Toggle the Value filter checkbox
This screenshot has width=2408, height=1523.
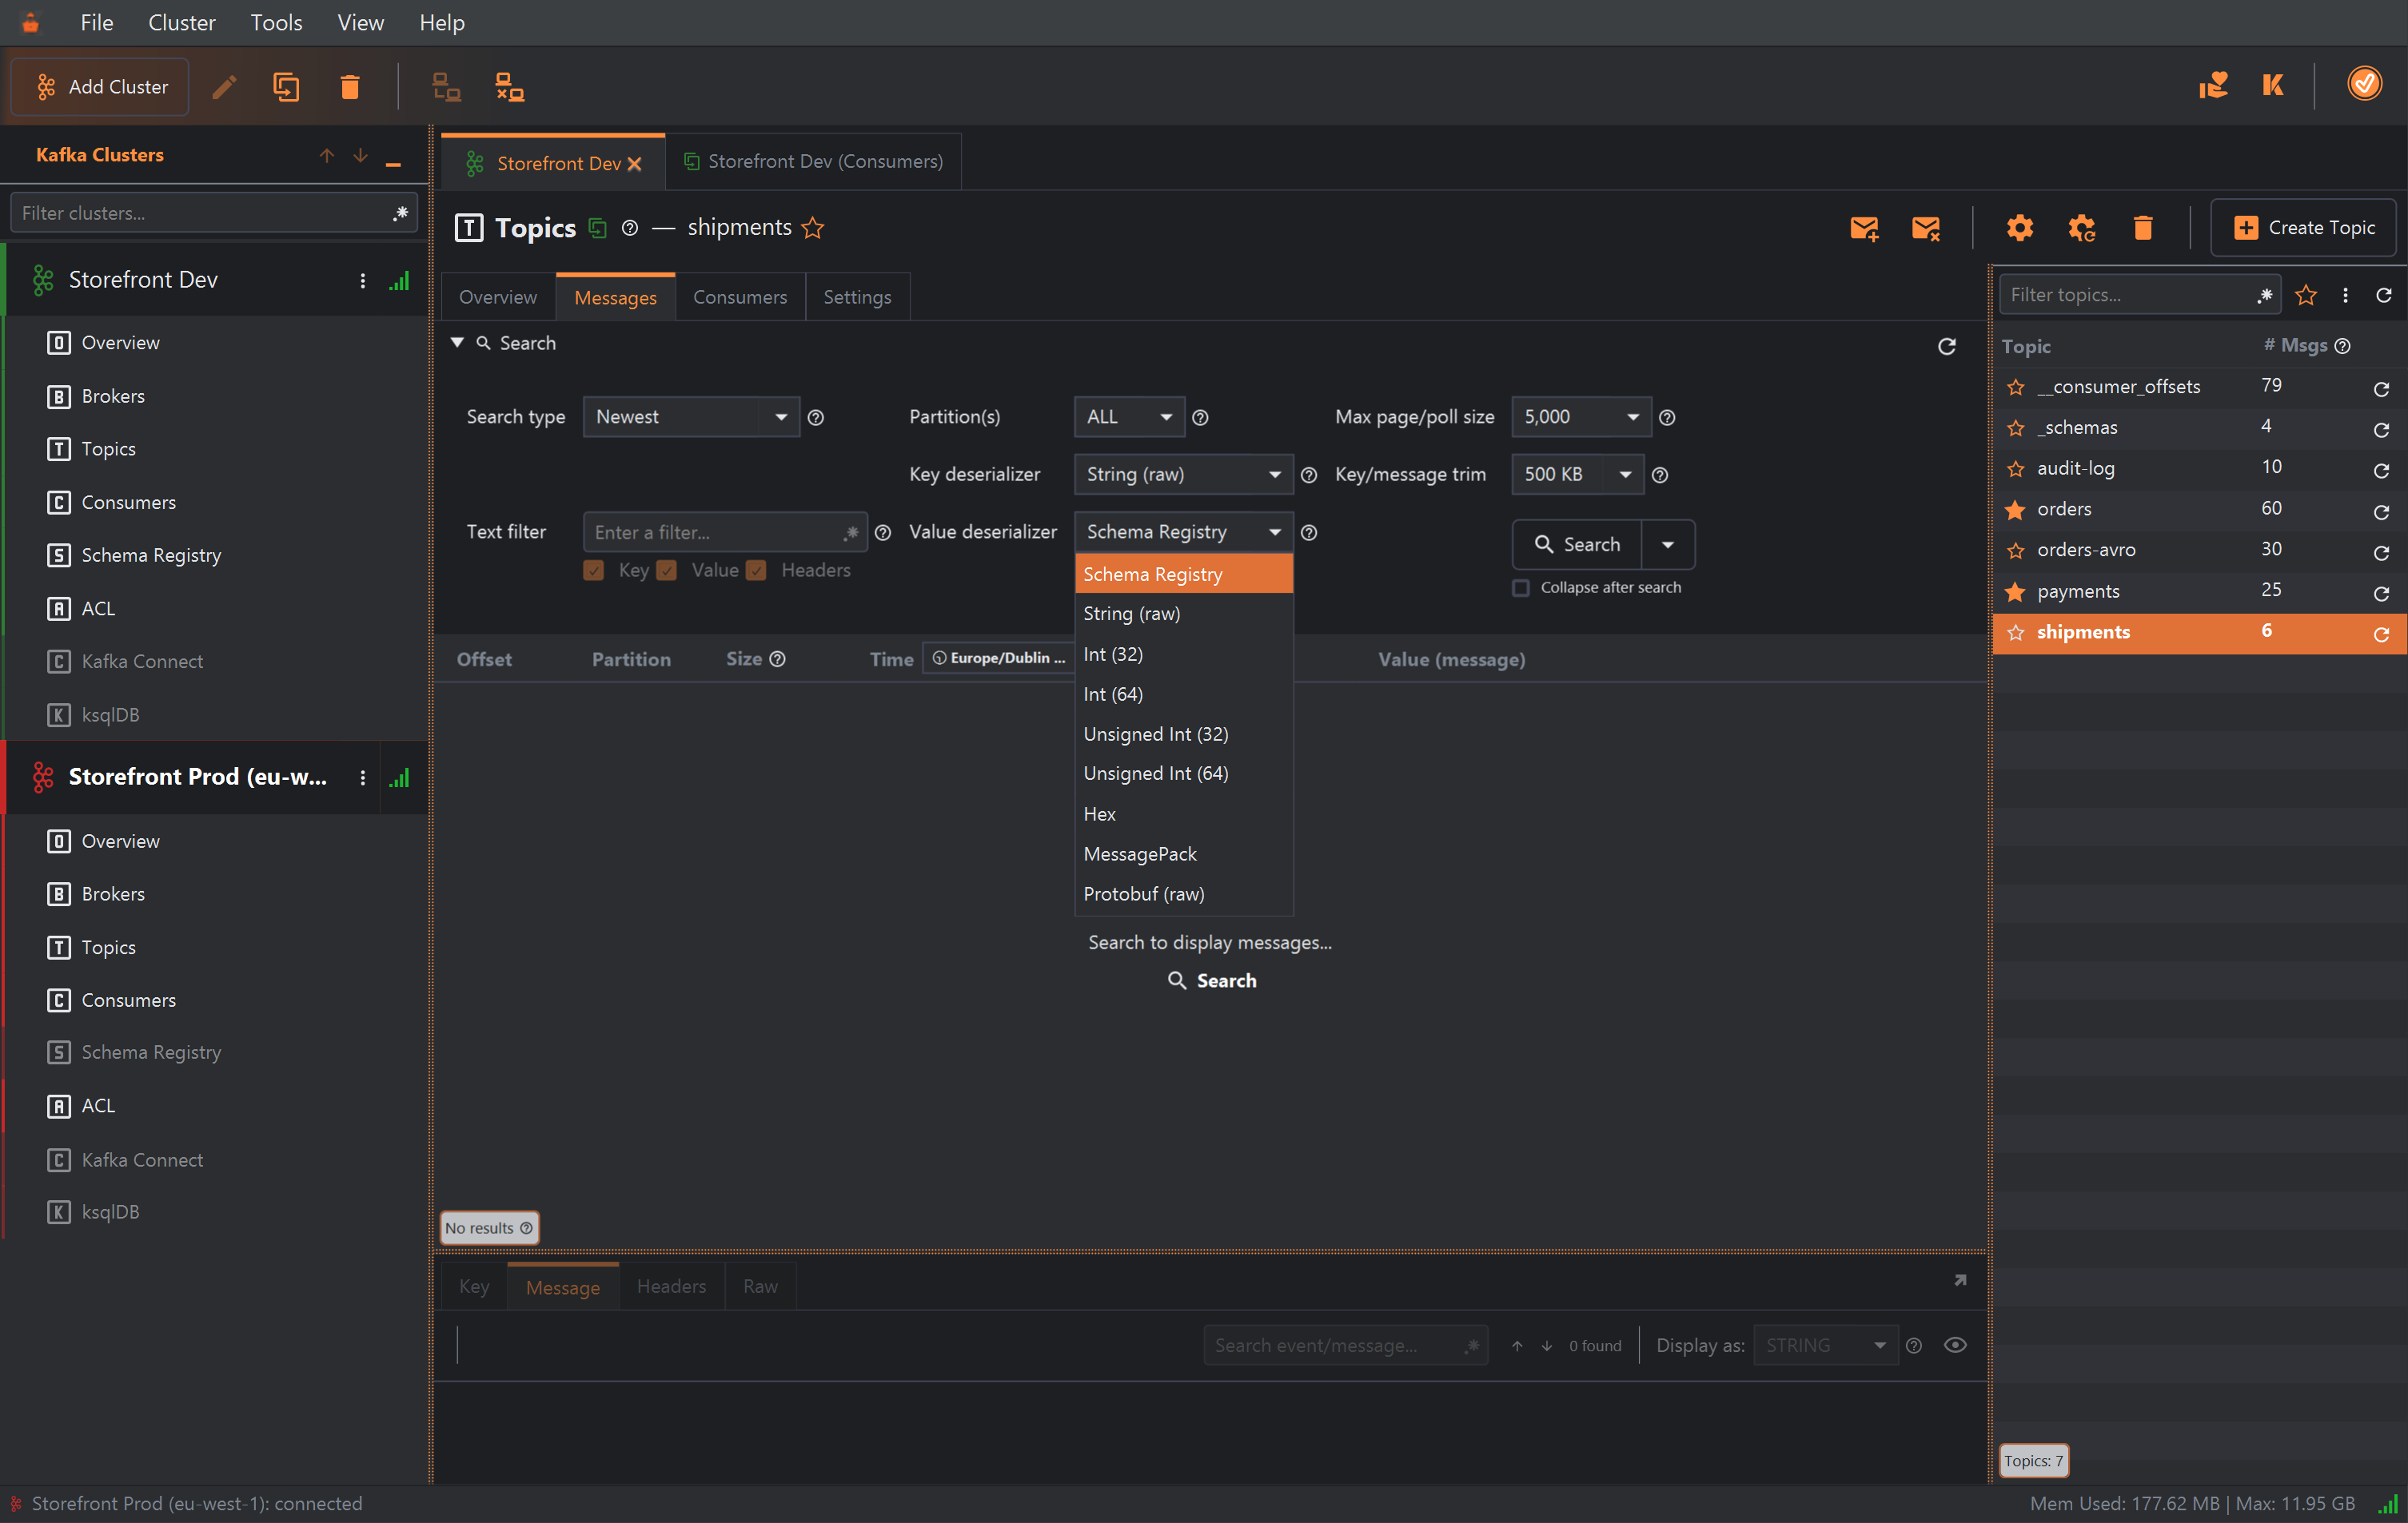pyautogui.click(x=667, y=571)
